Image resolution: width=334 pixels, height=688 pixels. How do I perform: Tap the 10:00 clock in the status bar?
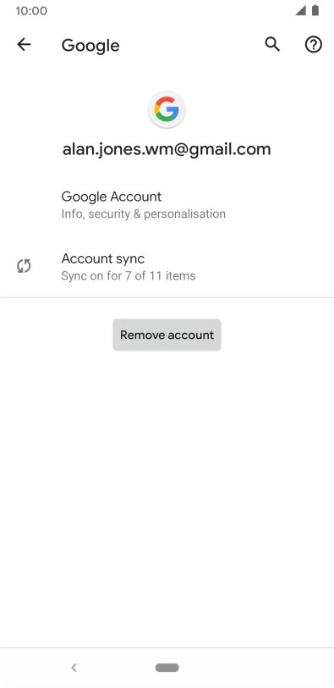(31, 10)
